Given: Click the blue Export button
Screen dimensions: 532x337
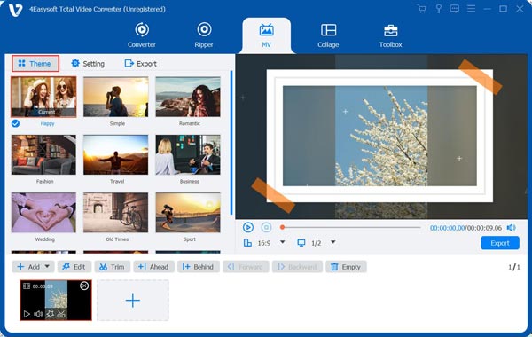Looking at the screenshot, I should [500, 243].
